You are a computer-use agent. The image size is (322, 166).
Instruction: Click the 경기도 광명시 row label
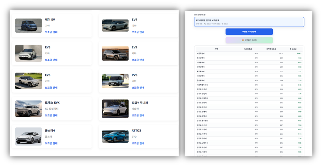click(202, 112)
